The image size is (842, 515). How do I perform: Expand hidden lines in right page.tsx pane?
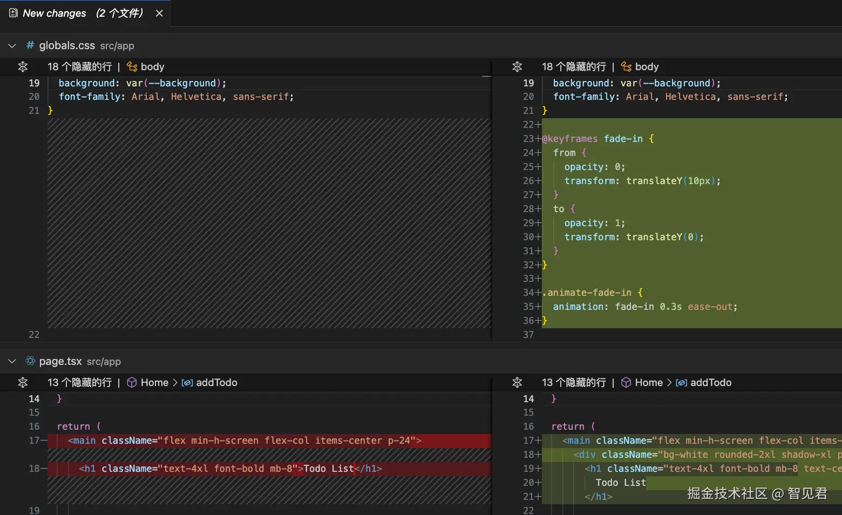[x=517, y=383]
